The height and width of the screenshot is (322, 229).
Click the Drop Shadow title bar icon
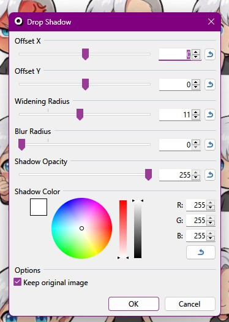(x=18, y=22)
